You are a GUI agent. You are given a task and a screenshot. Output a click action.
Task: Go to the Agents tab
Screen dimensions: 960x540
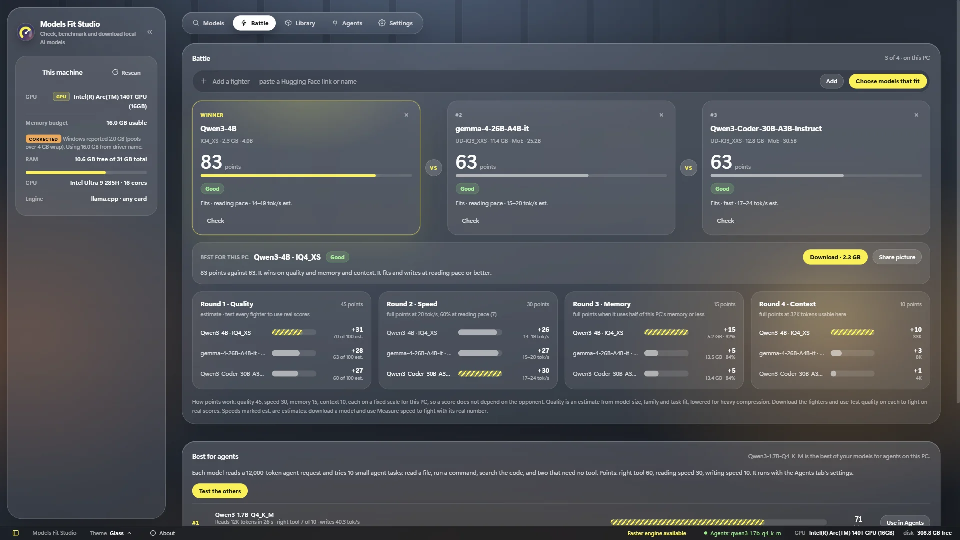pyautogui.click(x=347, y=23)
